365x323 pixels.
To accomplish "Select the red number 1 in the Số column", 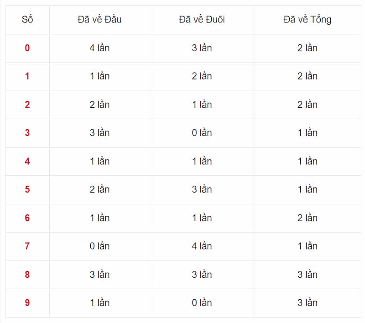I will (27, 76).
